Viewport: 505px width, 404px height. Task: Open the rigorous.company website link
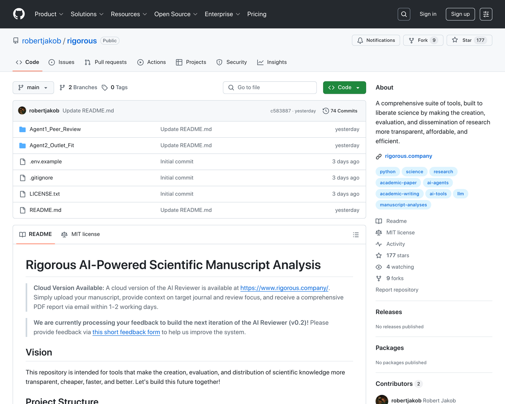coord(408,156)
